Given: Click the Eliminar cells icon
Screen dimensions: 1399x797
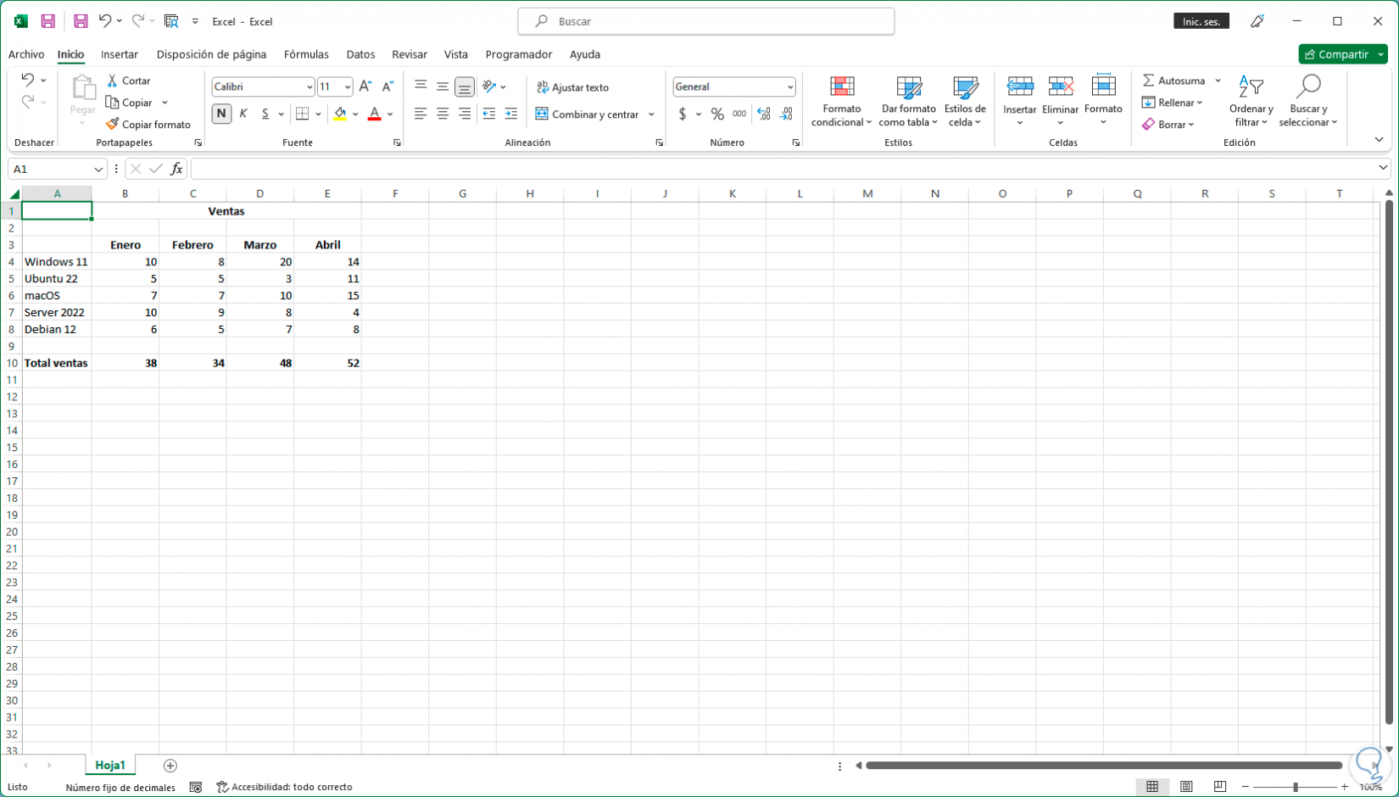Looking at the screenshot, I should pos(1061,86).
